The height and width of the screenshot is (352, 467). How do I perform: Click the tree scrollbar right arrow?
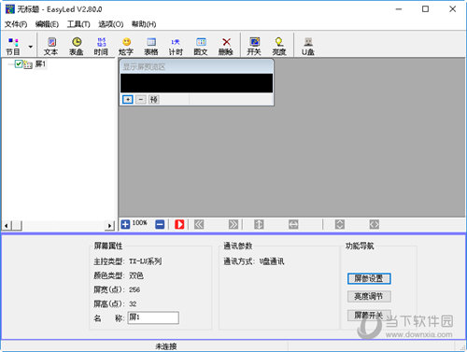pyautogui.click(x=109, y=225)
